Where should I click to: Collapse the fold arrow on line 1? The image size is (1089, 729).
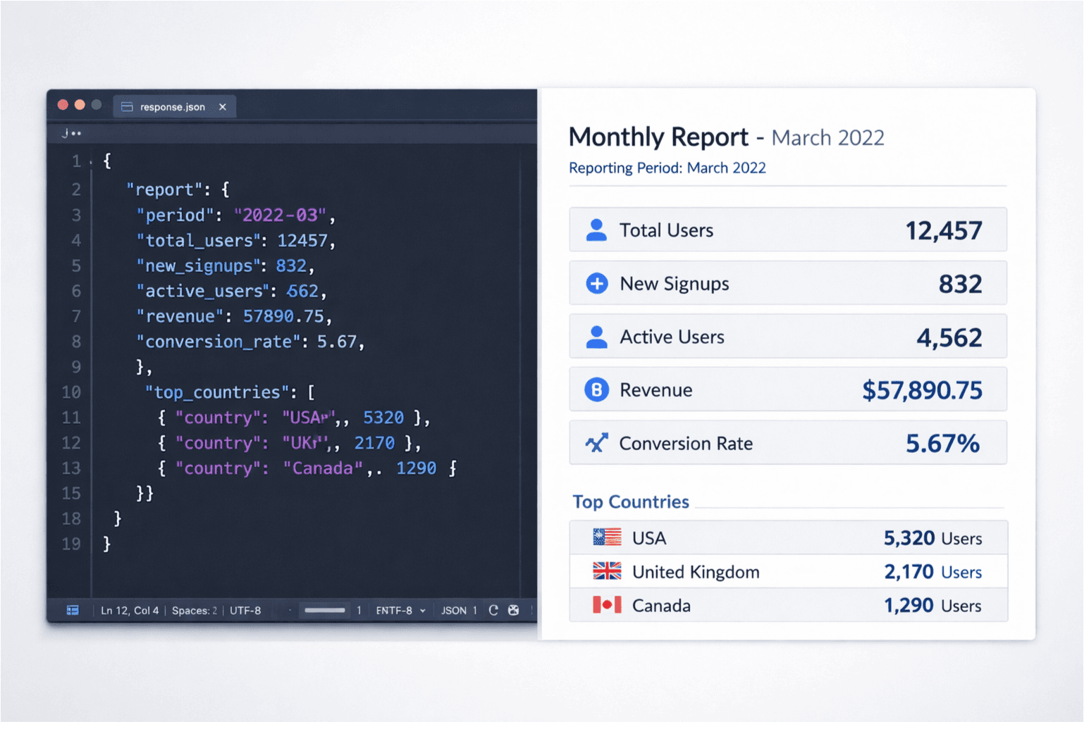coord(92,163)
